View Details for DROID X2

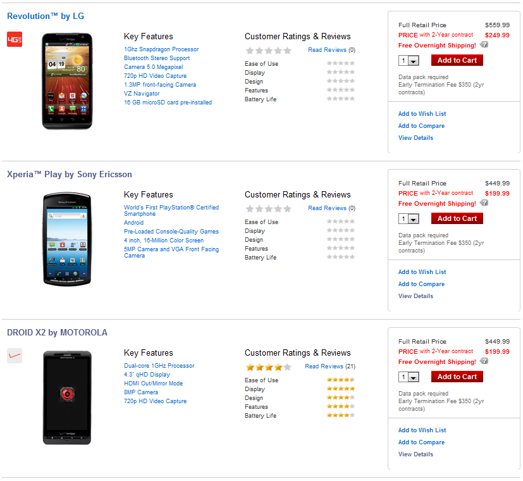tap(415, 454)
